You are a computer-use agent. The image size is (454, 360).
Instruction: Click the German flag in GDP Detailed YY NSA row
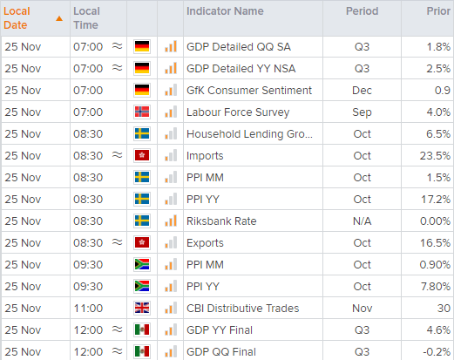coord(142,68)
